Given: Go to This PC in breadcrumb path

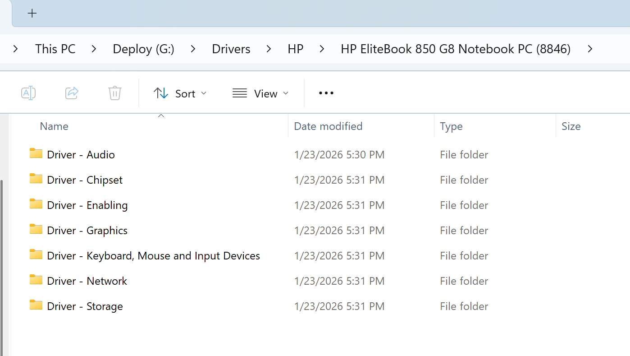Looking at the screenshot, I should pyautogui.click(x=55, y=49).
